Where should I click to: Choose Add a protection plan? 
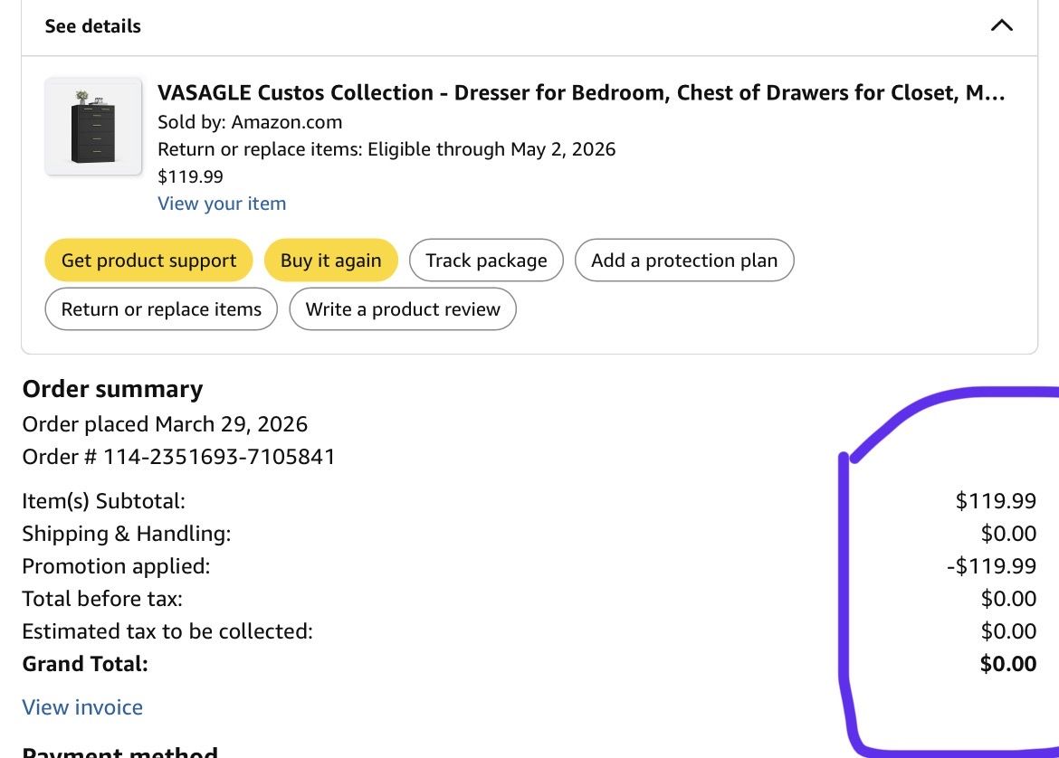tap(683, 261)
